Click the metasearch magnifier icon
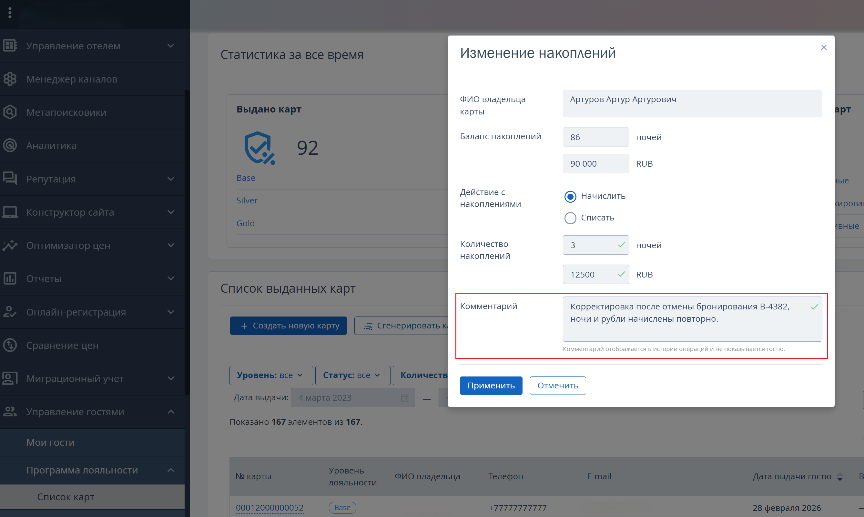864x517 pixels. [10, 112]
